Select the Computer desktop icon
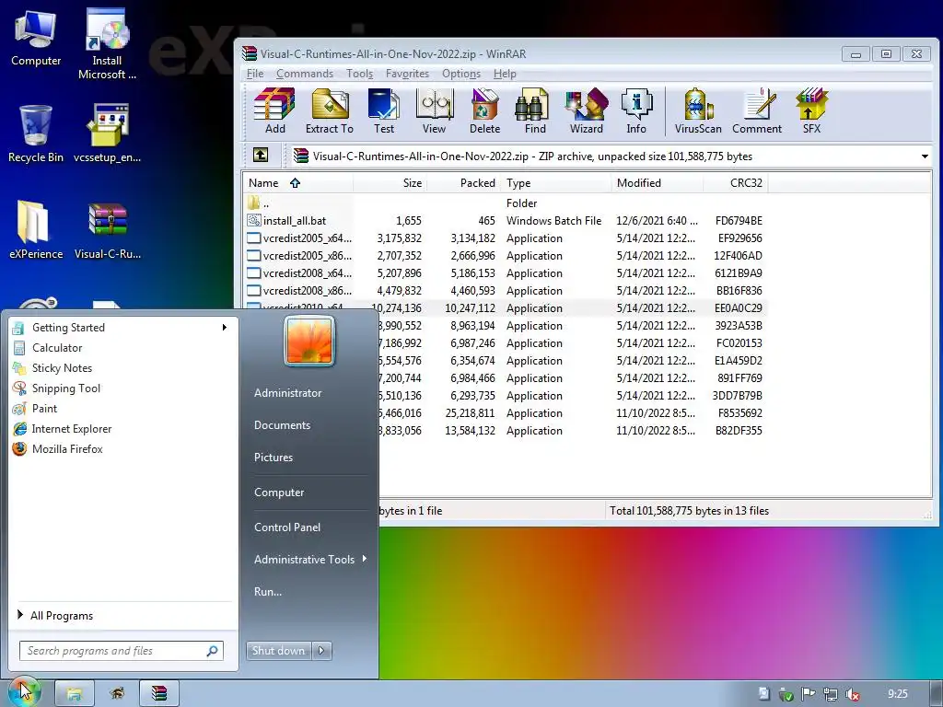This screenshot has width=943, height=707. pyautogui.click(x=36, y=39)
